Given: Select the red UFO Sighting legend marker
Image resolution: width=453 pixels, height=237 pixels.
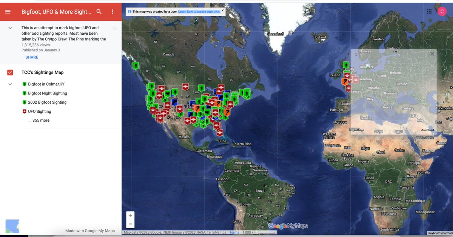Looking at the screenshot, I should [x=25, y=111].
